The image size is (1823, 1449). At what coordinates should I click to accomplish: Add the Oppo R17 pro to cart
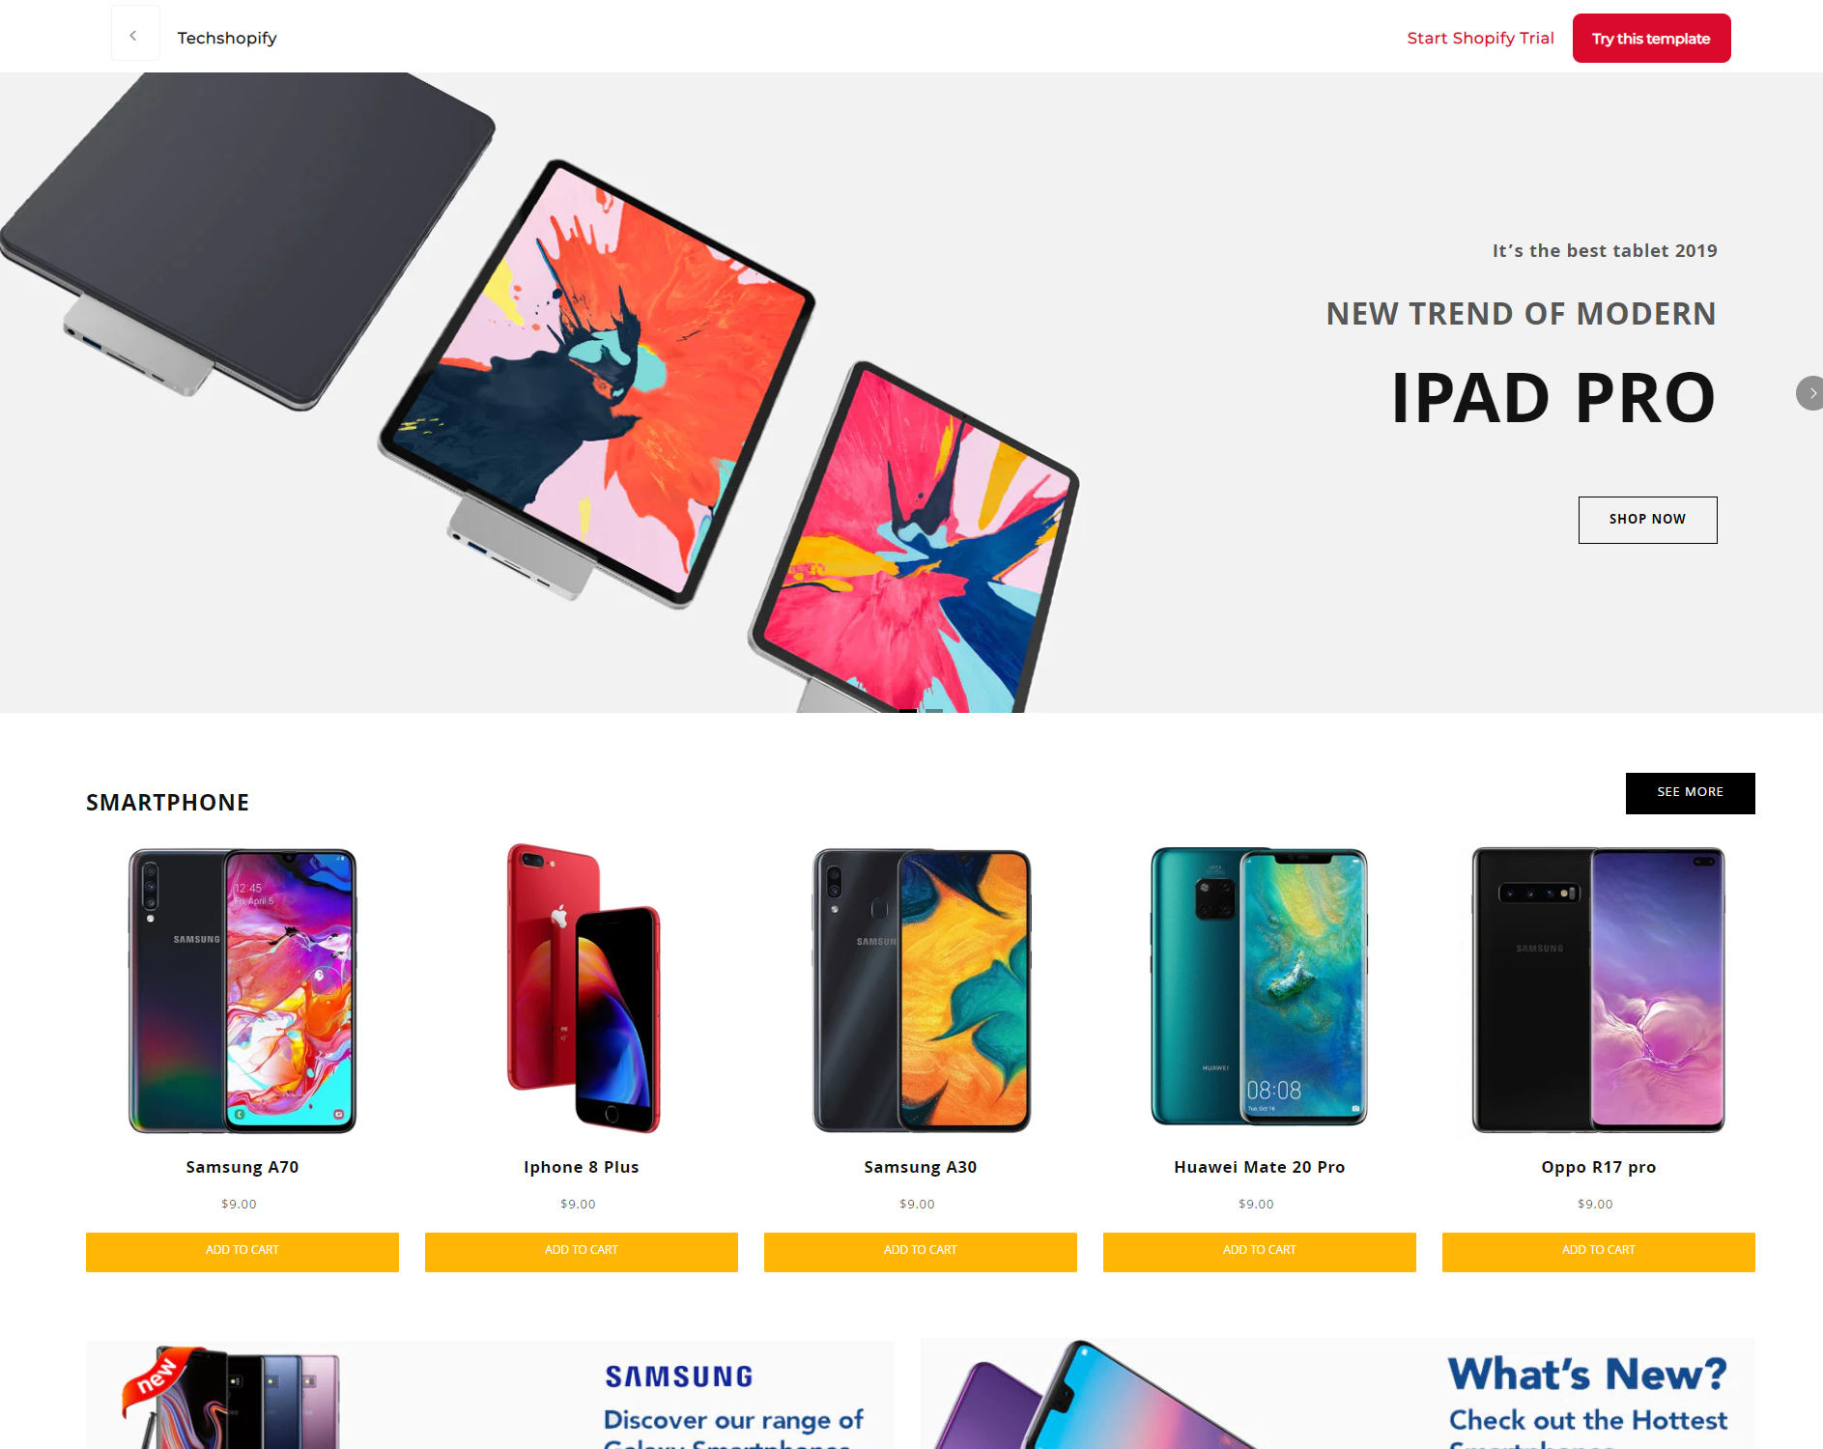pos(1599,1251)
